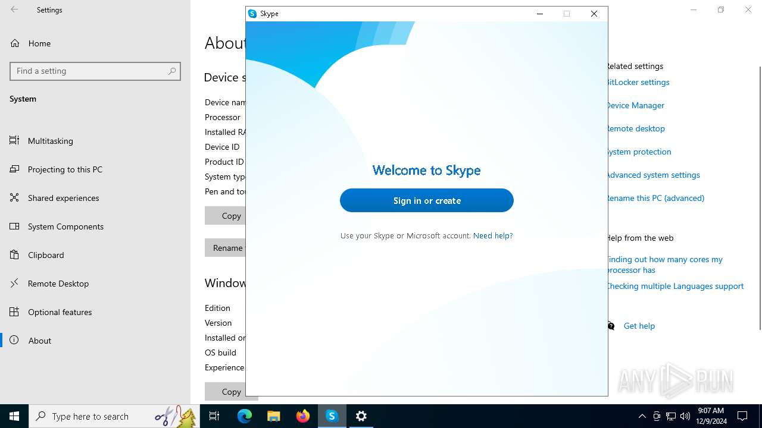This screenshot has width=762, height=428.
Task: Launch Microsoft Edge from taskbar
Action: 245,416
